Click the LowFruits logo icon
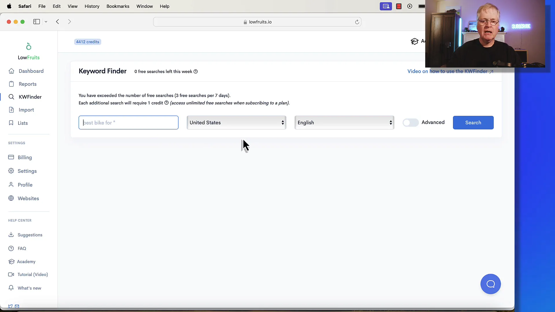 pos(28,46)
